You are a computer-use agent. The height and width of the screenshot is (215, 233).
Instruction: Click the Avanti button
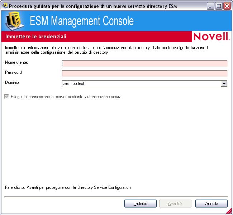tap(175, 204)
